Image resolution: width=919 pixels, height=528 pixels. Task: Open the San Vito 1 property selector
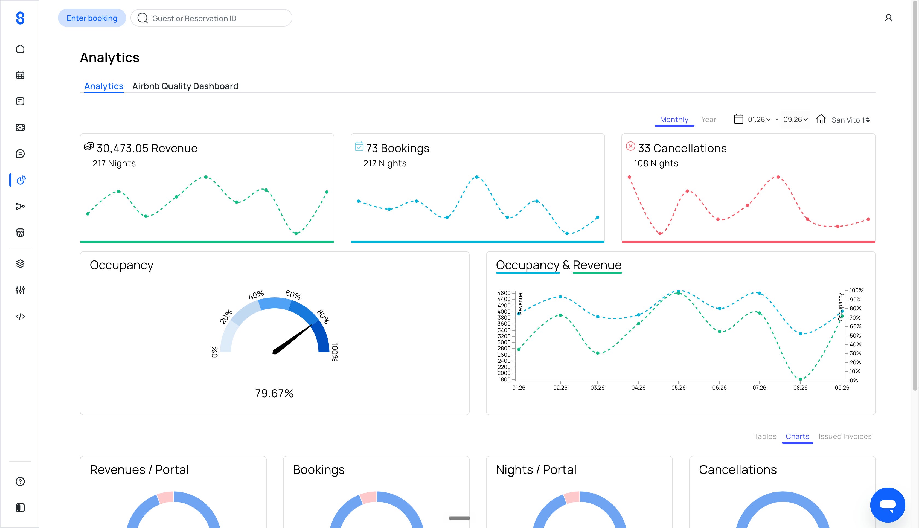pyautogui.click(x=850, y=120)
